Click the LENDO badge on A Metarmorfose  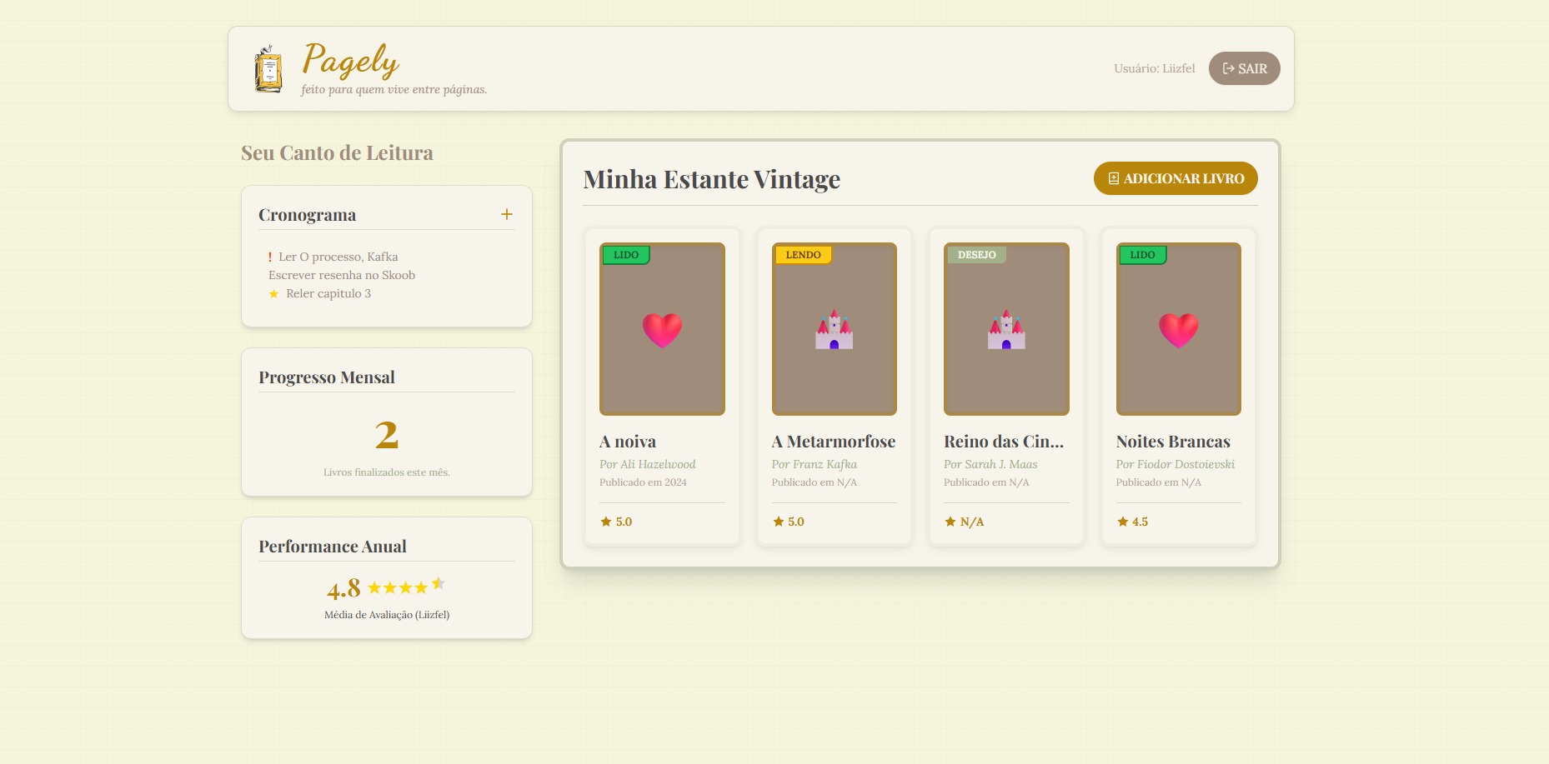[x=803, y=255]
